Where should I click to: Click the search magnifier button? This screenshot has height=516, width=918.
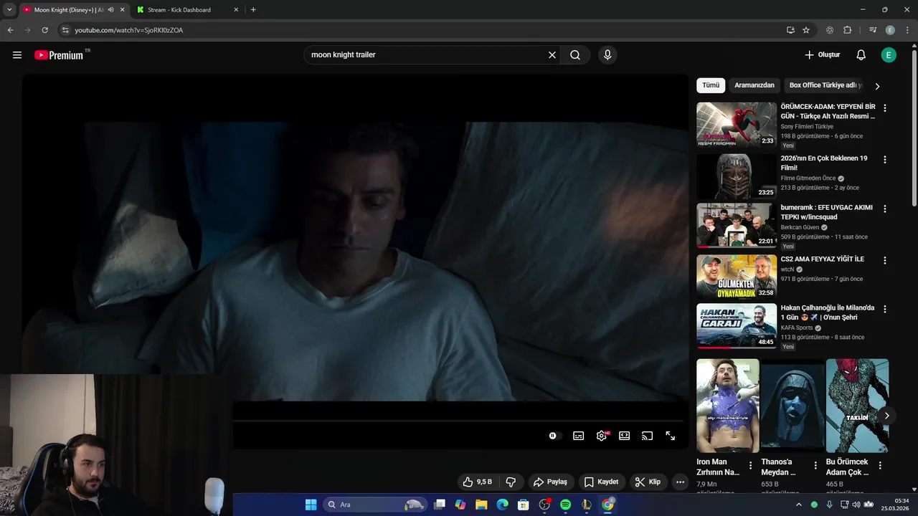tap(575, 55)
